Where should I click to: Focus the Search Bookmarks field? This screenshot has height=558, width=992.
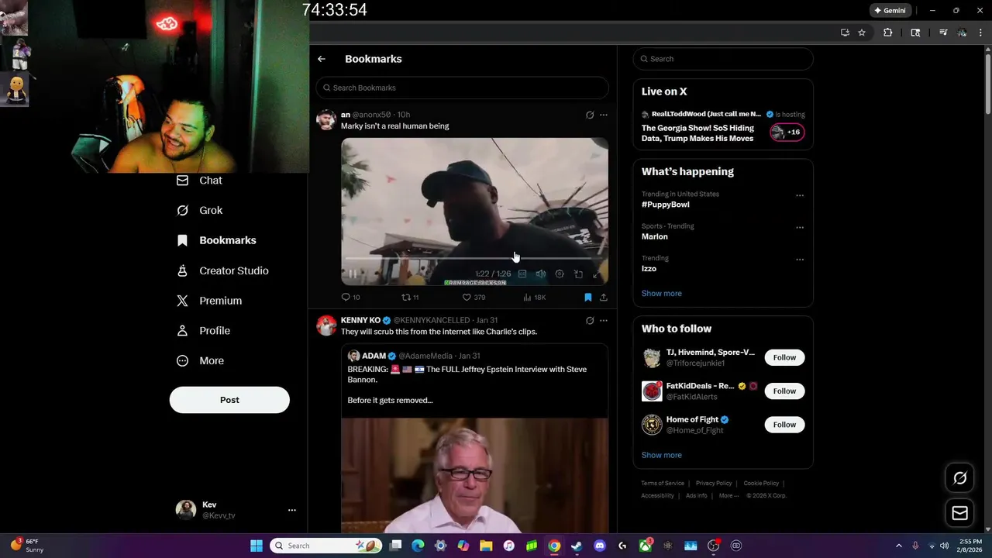(x=462, y=88)
